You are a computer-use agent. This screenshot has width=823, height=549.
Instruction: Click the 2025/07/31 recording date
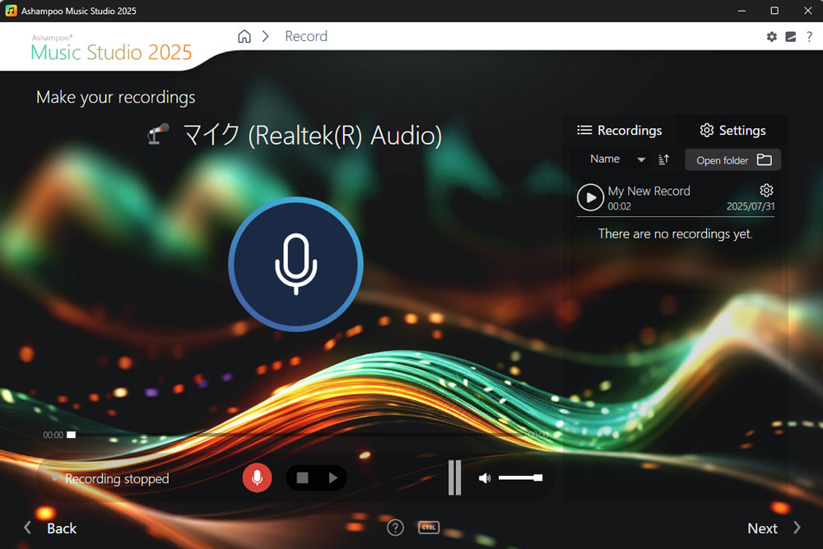pyautogui.click(x=751, y=206)
